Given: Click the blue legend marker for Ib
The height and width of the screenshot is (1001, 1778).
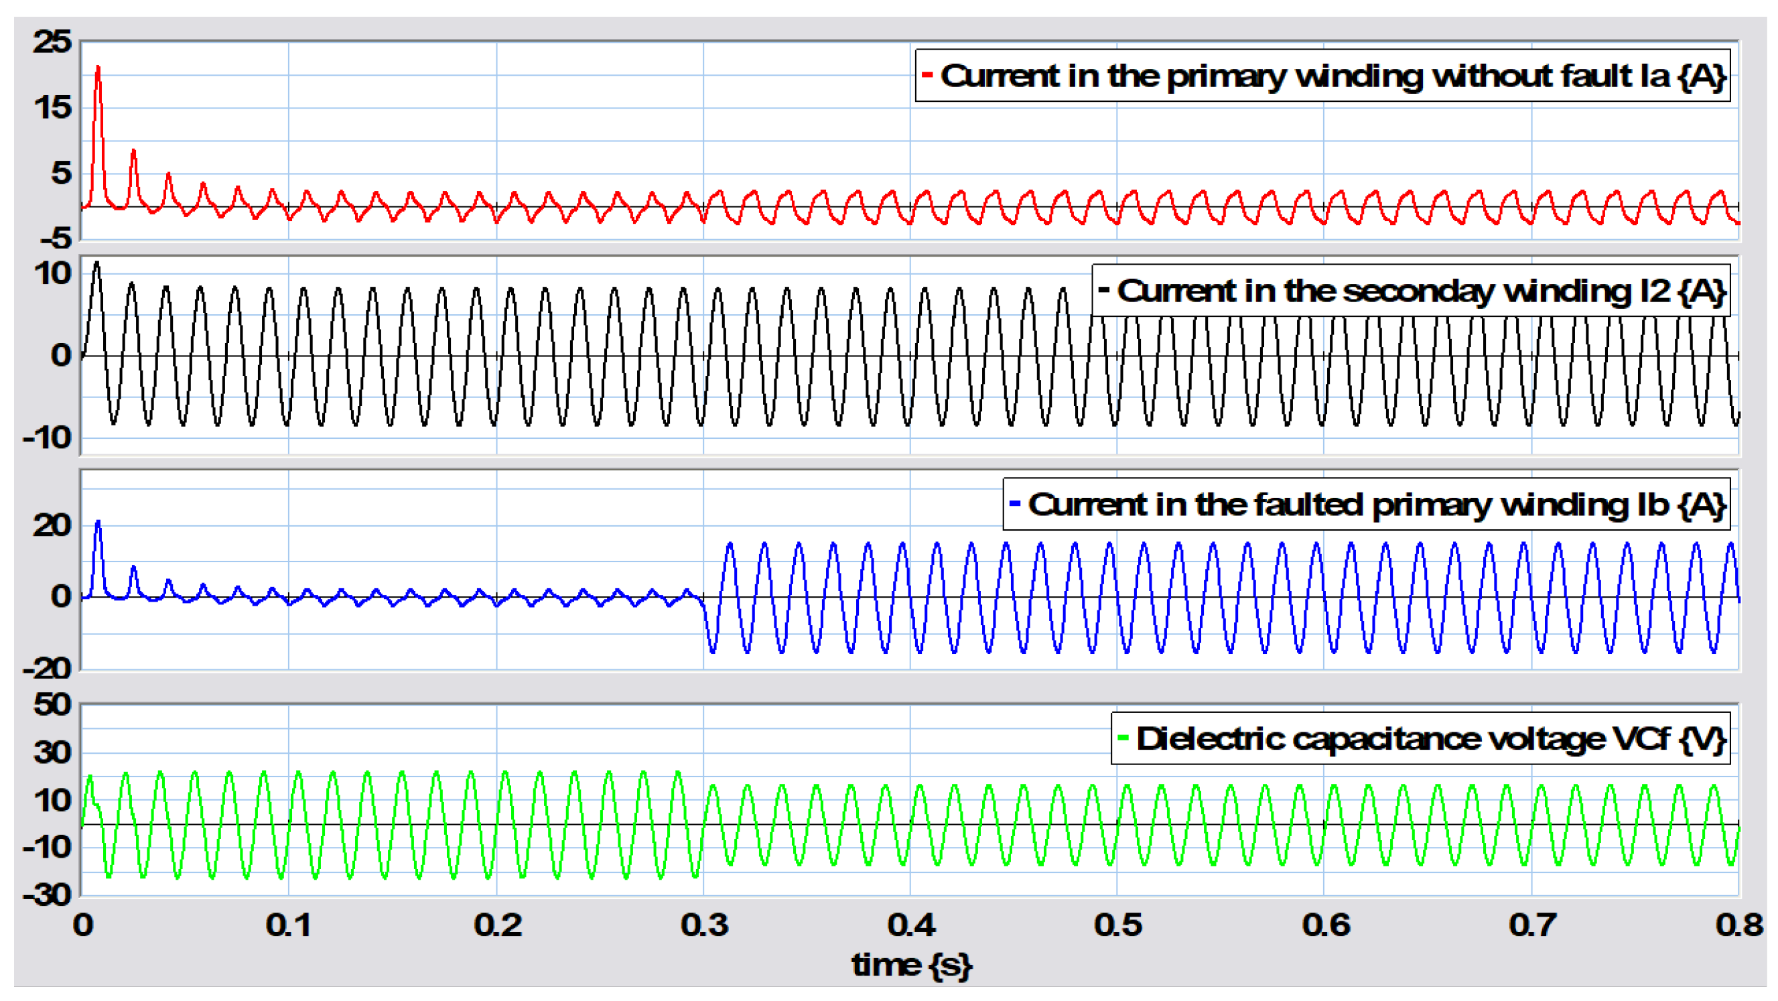Looking at the screenshot, I should 1015,503.
